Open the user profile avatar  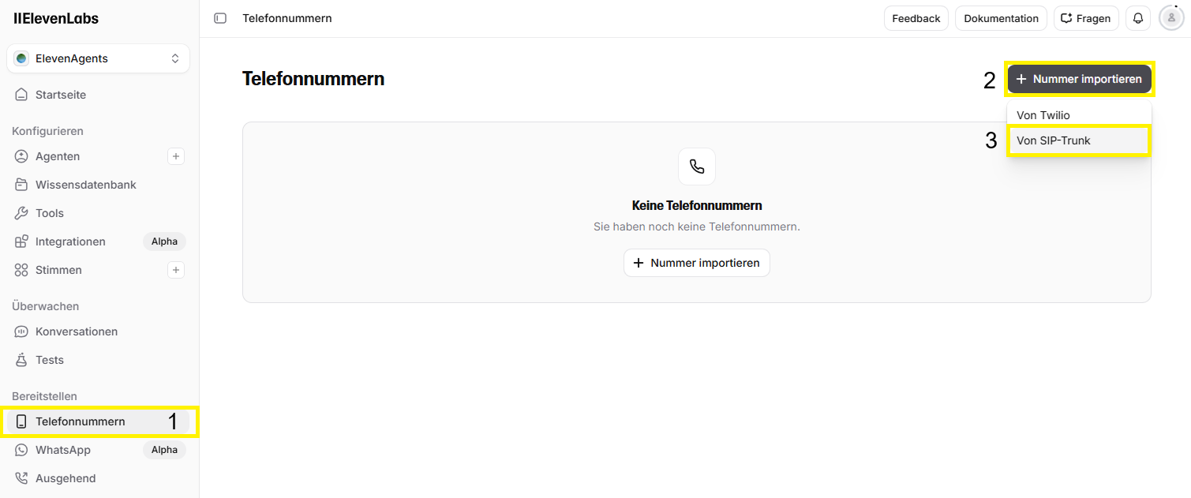(x=1170, y=18)
